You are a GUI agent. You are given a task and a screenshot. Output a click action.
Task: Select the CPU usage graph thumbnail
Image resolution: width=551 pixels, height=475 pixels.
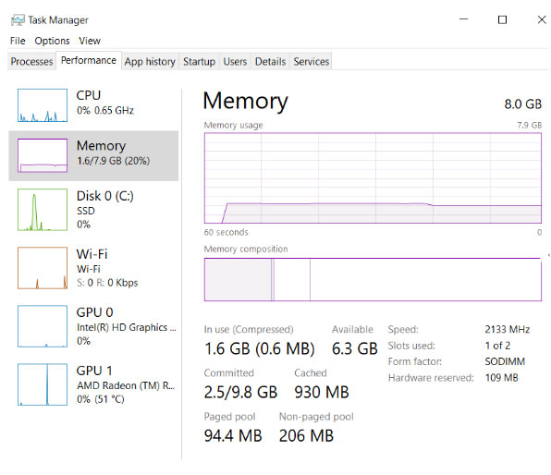[x=43, y=105]
